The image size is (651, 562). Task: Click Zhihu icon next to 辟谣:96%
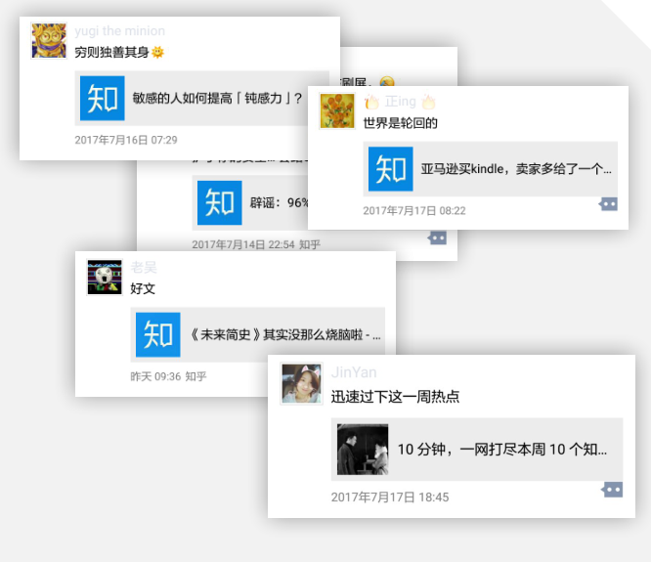tap(220, 203)
